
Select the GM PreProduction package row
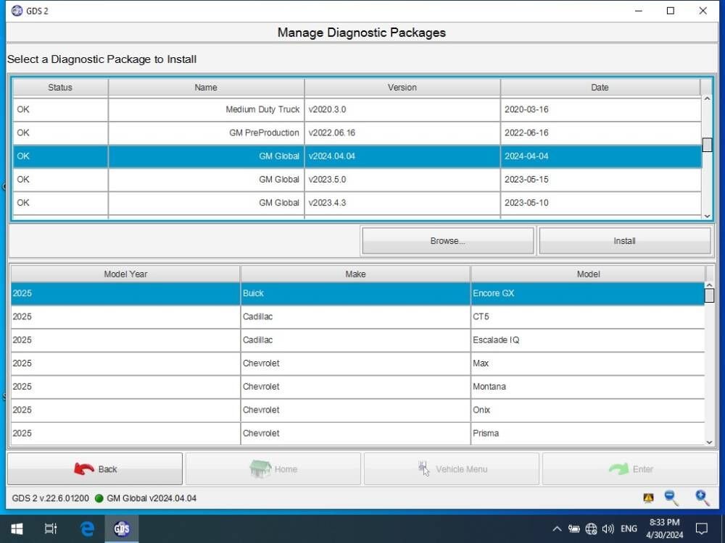click(357, 133)
